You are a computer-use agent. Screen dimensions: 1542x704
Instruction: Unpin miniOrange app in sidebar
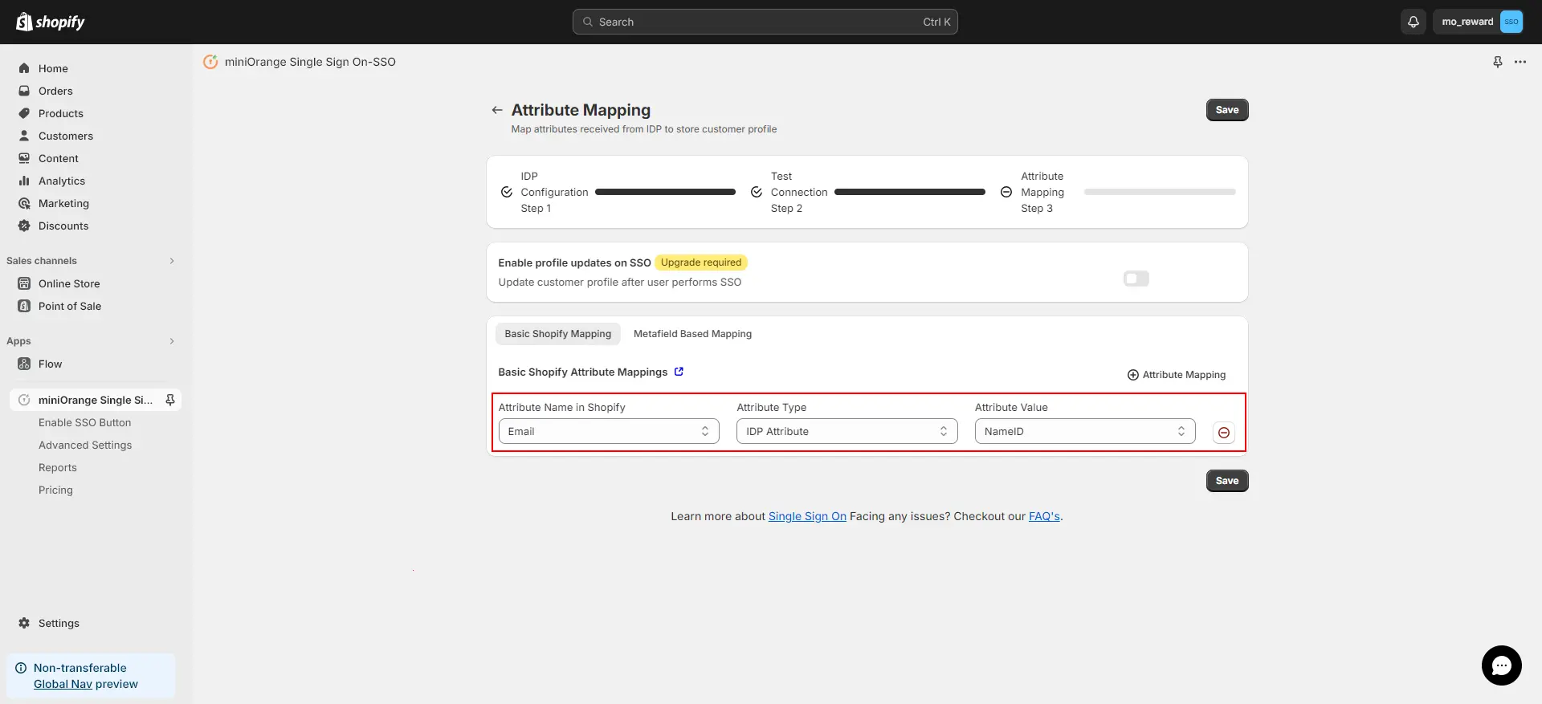[x=170, y=400]
